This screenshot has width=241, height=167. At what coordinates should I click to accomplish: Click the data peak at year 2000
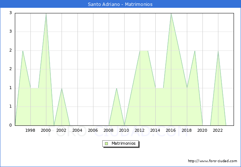[x=46, y=14]
